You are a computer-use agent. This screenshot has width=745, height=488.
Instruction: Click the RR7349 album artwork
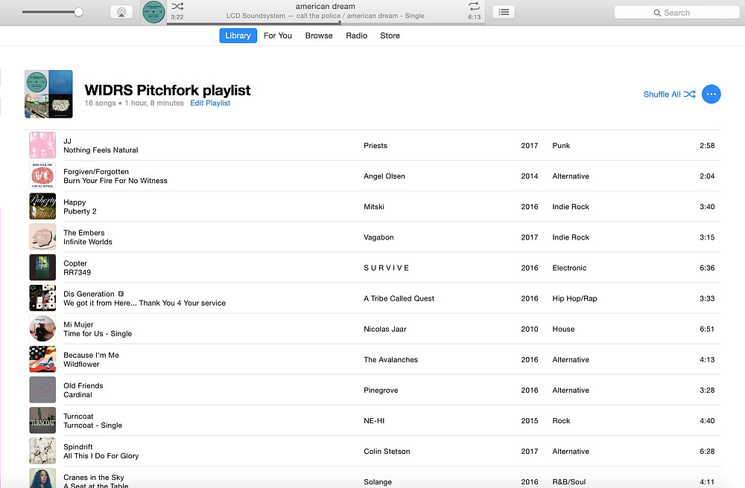point(42,268)
